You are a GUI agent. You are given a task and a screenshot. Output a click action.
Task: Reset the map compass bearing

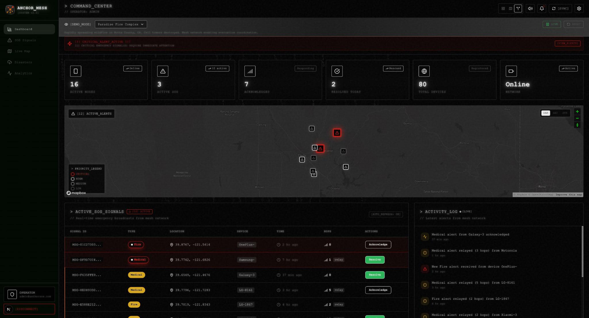click(x=577, y=125)
